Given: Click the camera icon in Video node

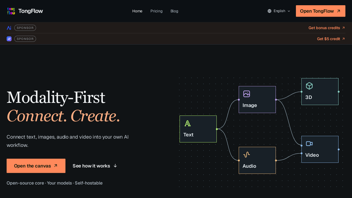Looking at the screenshot, I should tap(309, 144).
